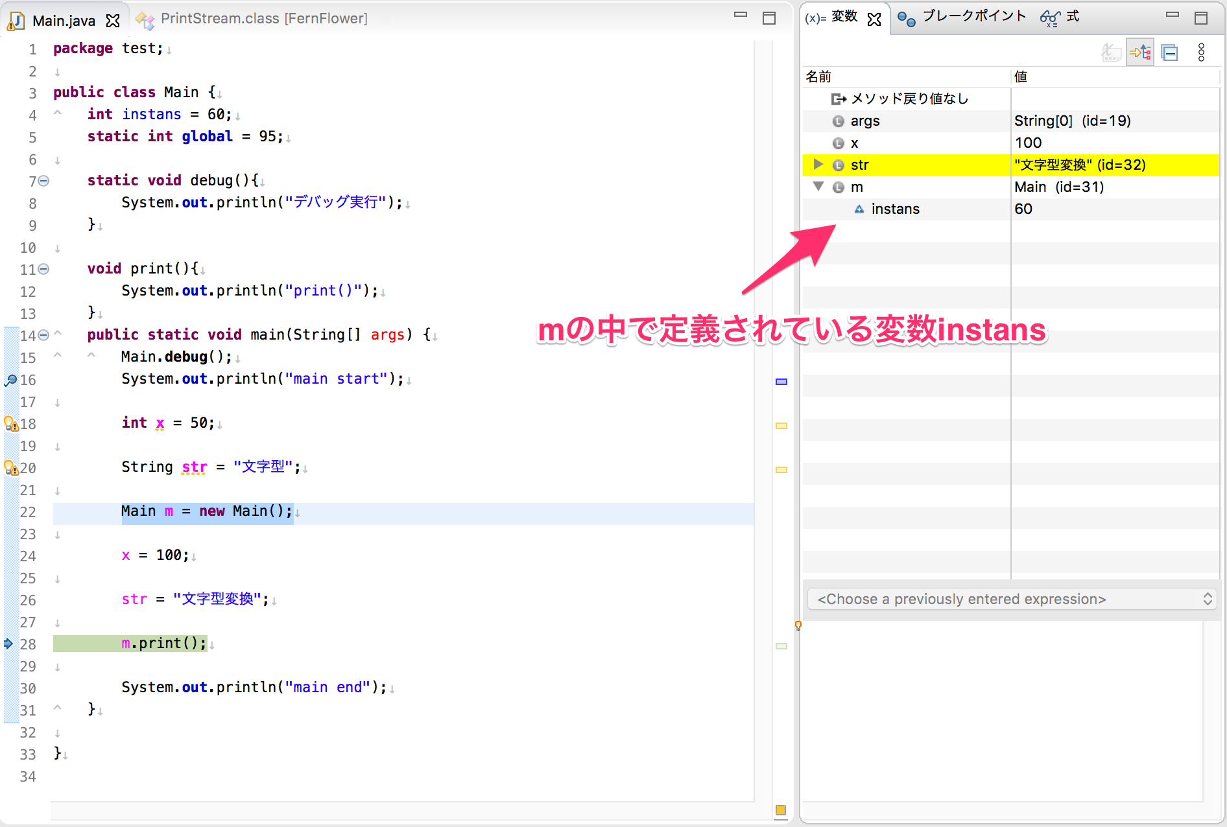Open the 式 expressions tab

[x=1060, y=17]
